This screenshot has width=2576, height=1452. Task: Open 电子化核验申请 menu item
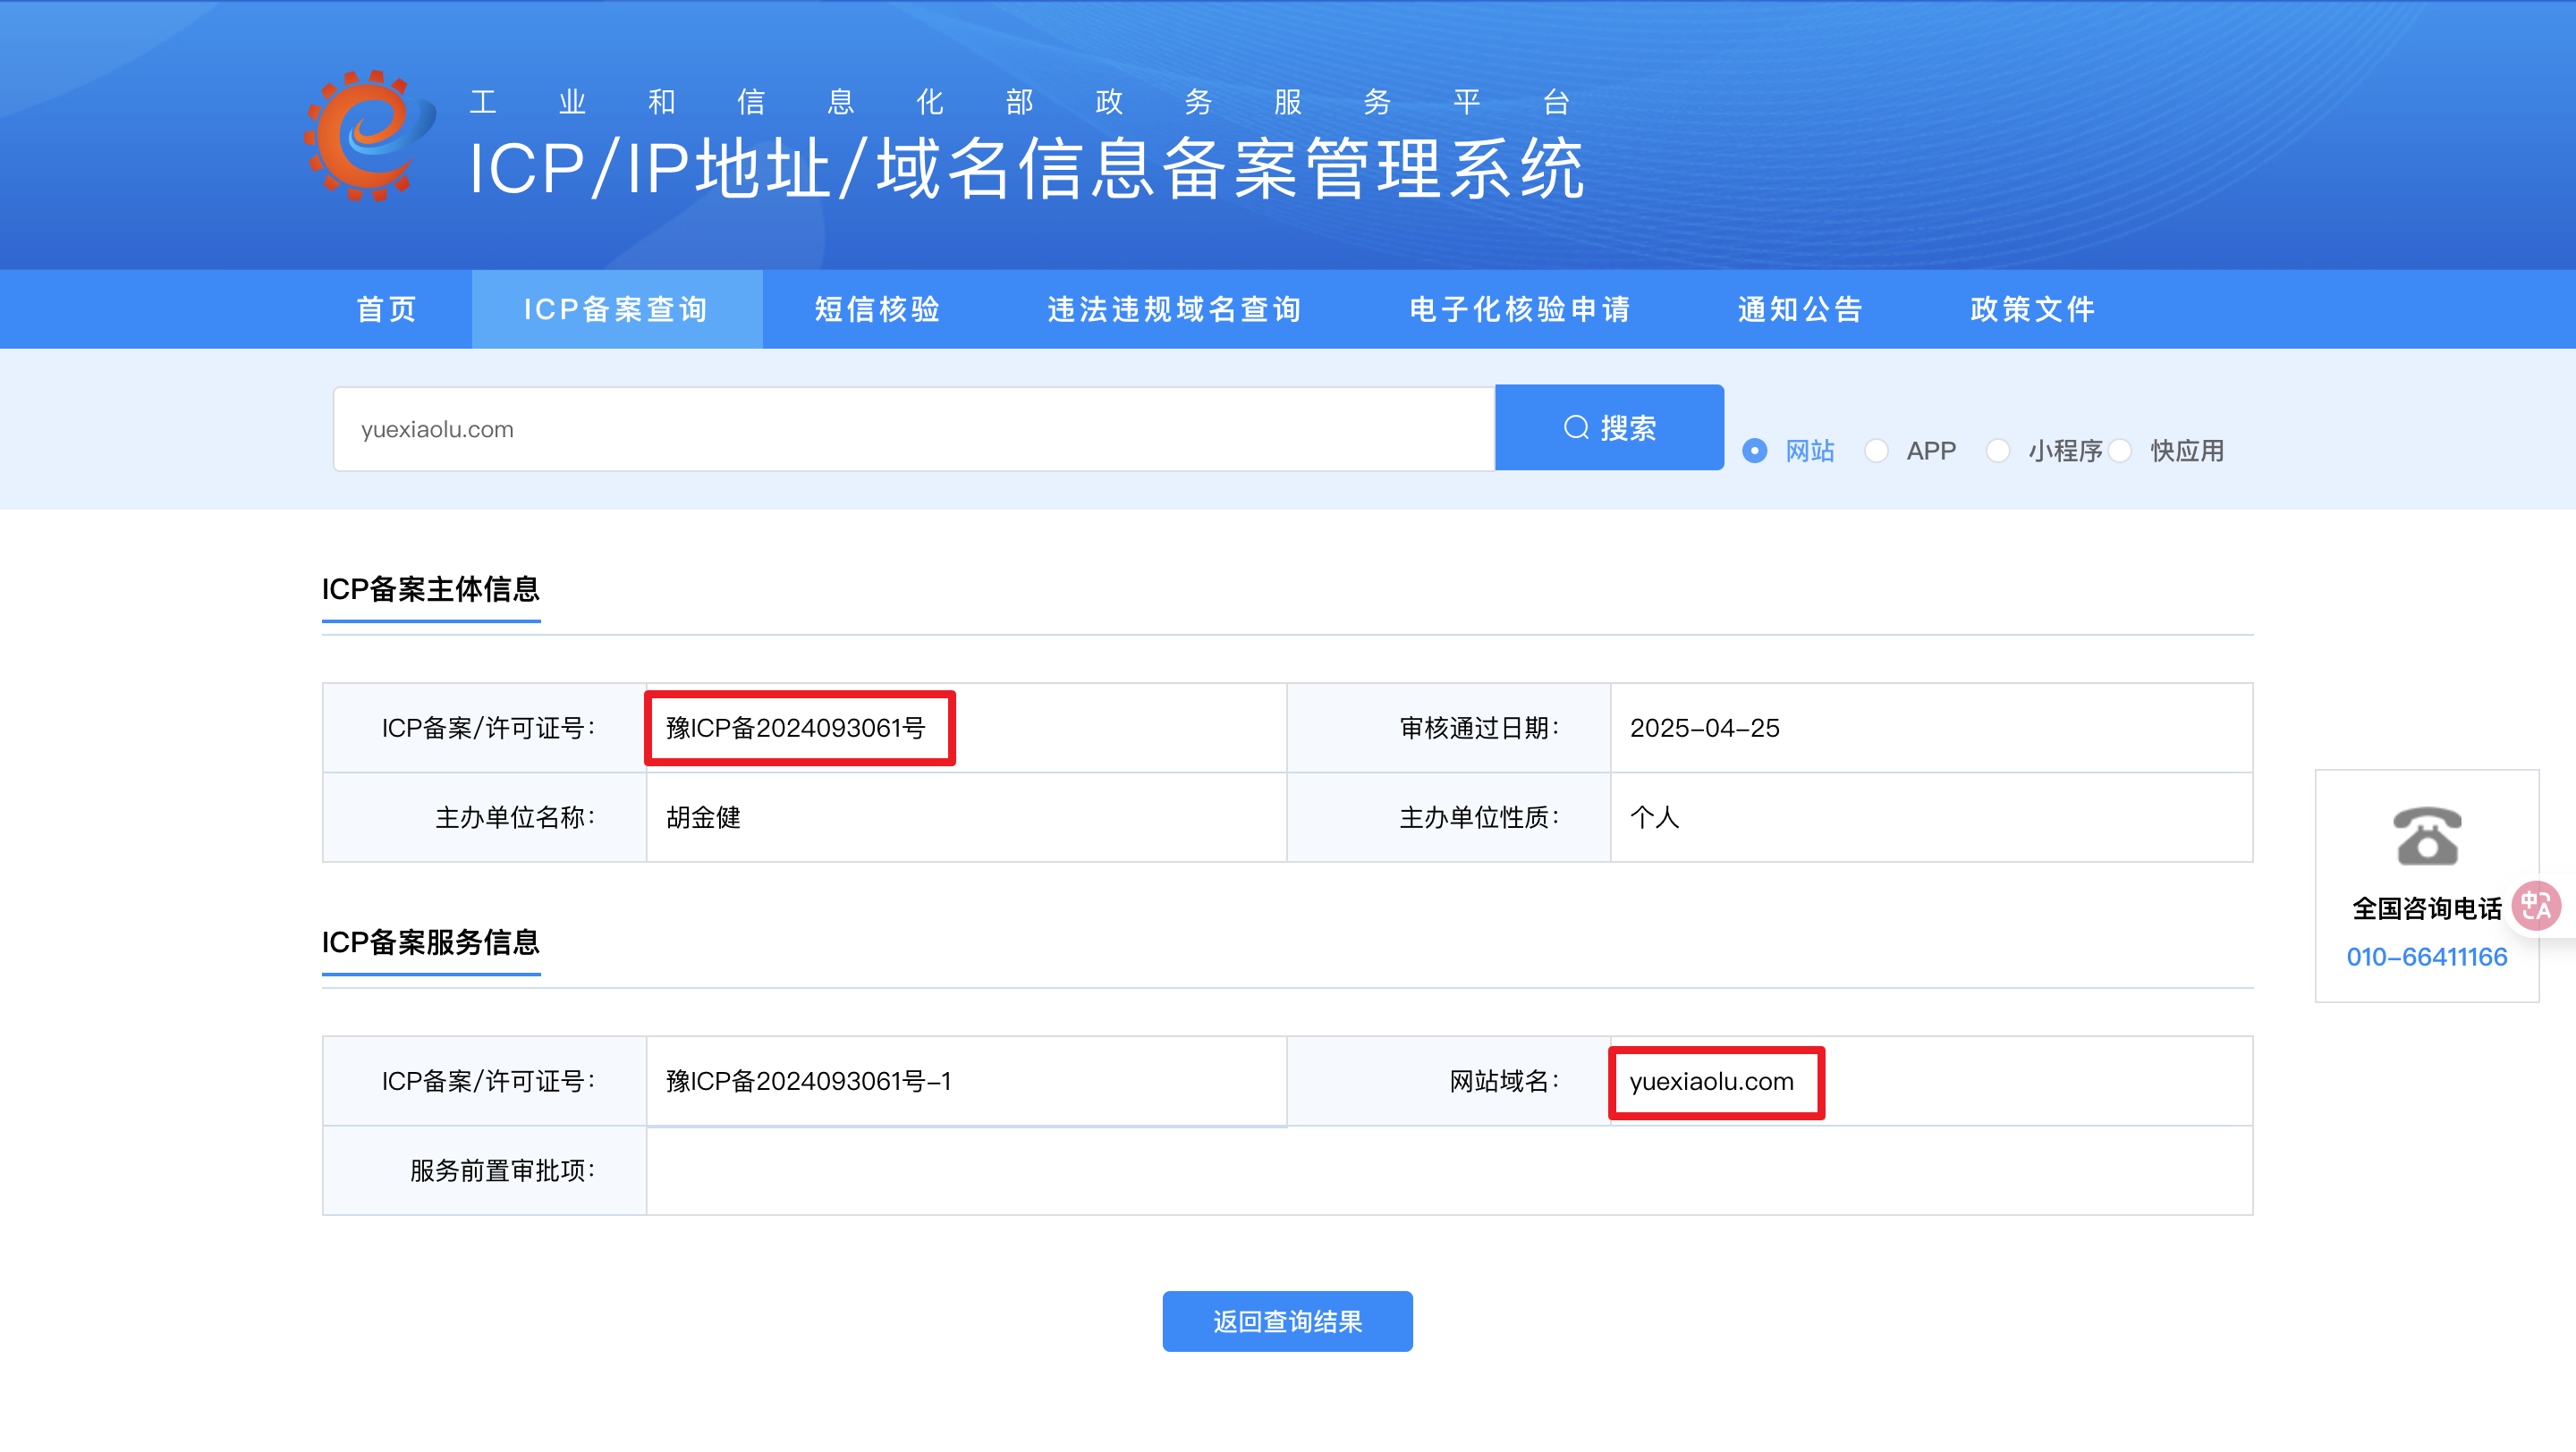(x=1520, y=308)
